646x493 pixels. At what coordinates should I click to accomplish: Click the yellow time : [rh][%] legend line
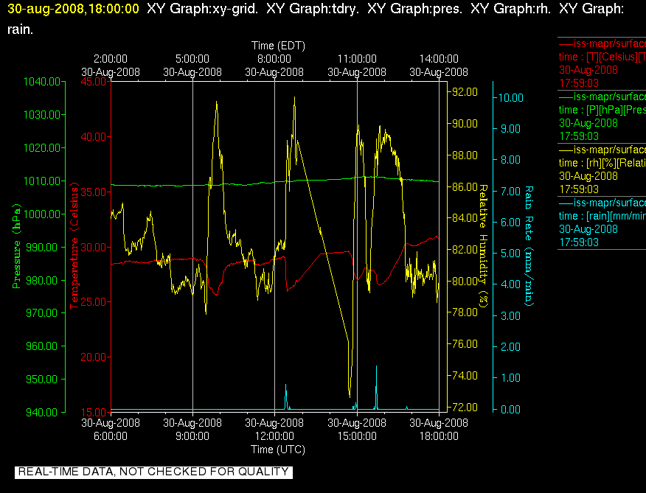click(602, 163)
